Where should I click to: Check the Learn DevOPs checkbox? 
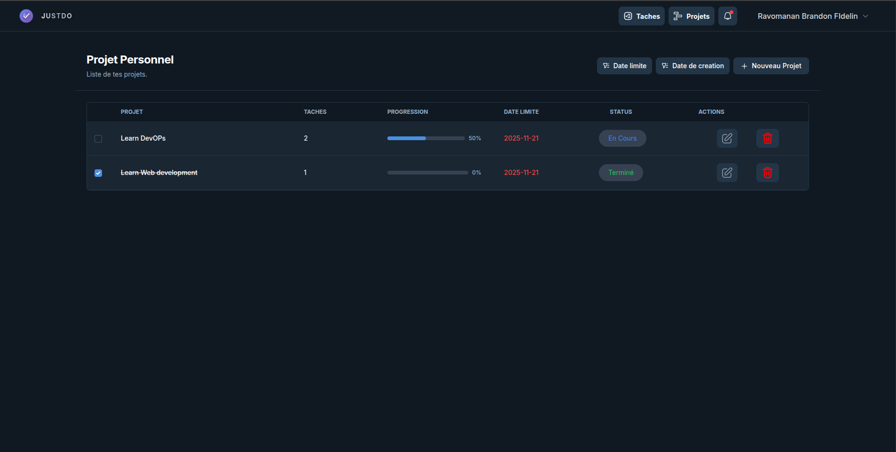pyautogui.click(x=98, y=139)
